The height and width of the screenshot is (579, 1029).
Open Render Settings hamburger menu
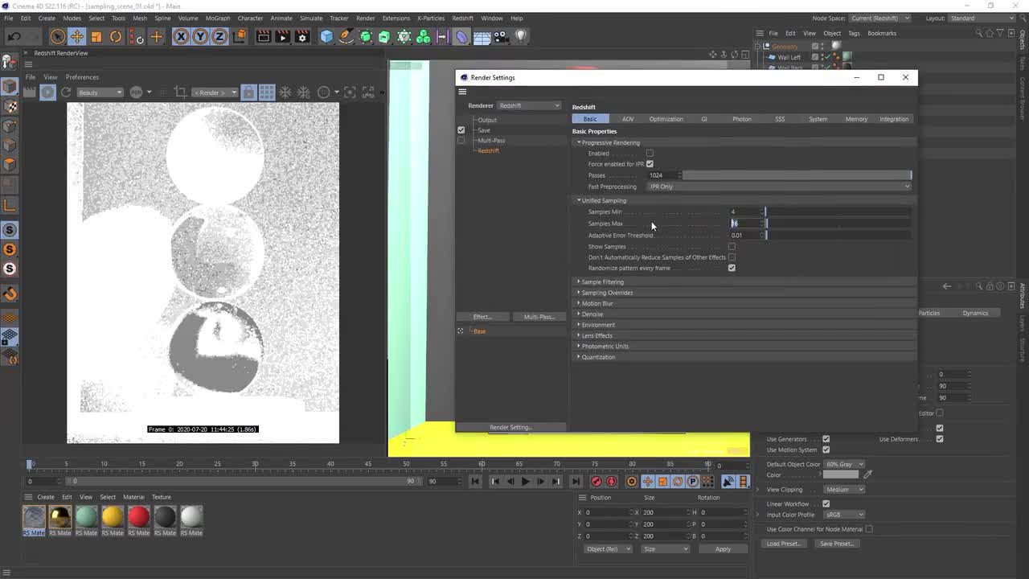(x=462, y=92)
